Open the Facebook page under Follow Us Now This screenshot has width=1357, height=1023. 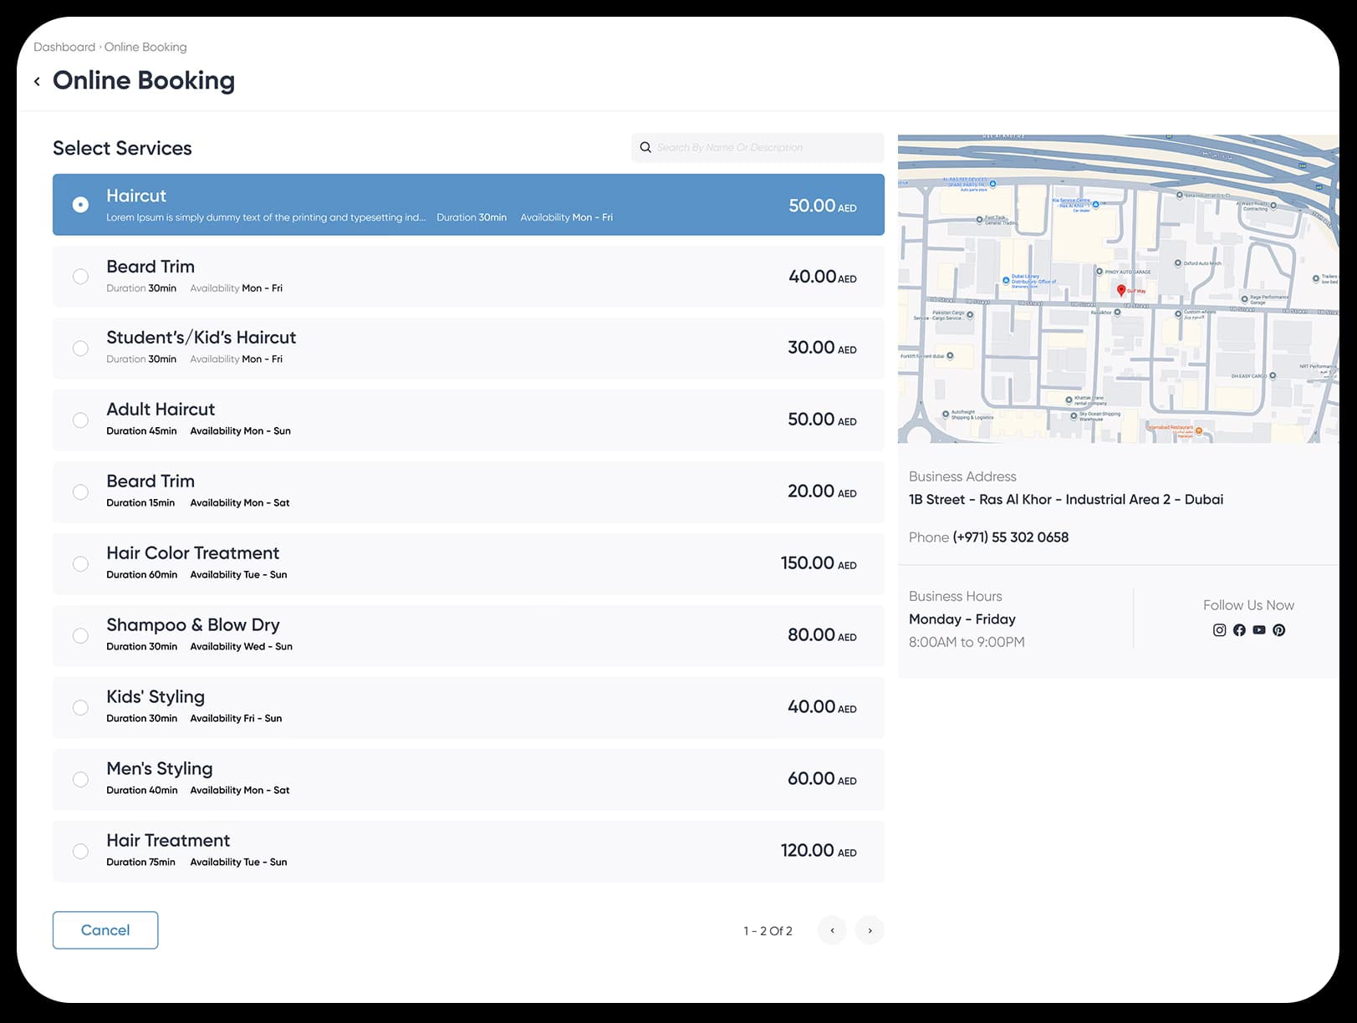coord(1239,630)
